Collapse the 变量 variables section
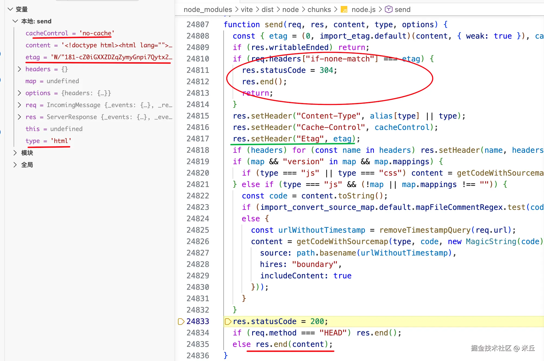The image size is (544, 361). click(10, 9)
